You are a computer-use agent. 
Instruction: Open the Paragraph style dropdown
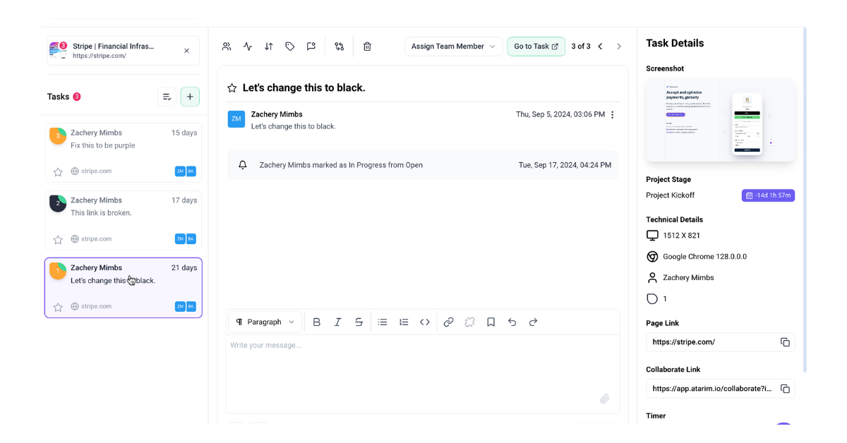pyautogui.click(x=265, y=322)
